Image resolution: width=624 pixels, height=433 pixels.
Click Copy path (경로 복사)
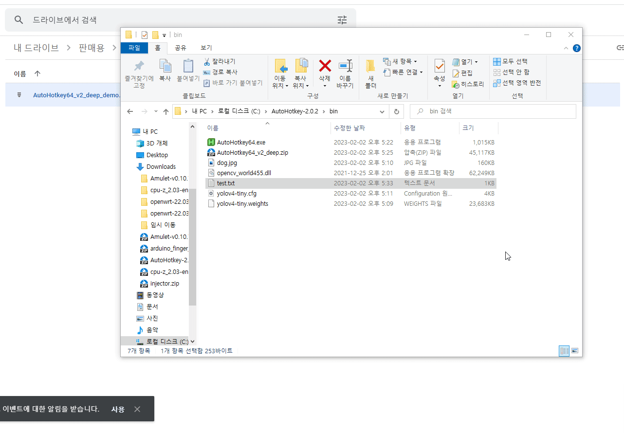[220, 72]
